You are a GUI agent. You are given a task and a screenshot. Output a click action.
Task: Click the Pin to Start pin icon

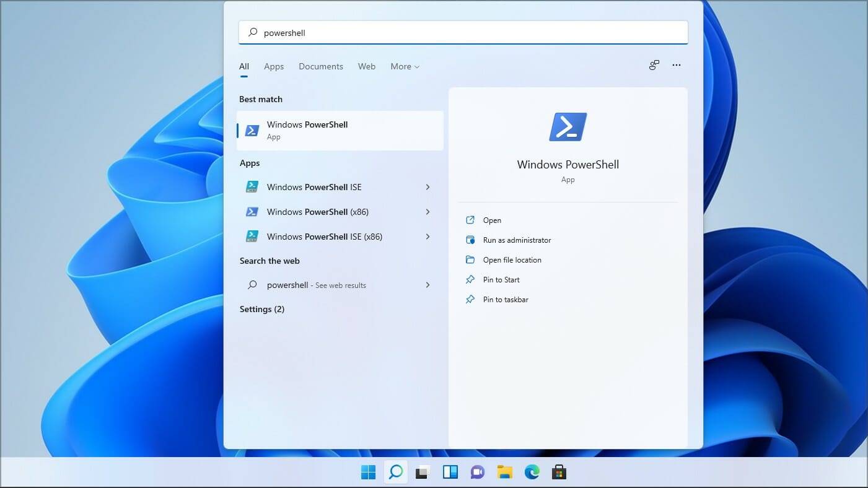[x=470, y=279]
